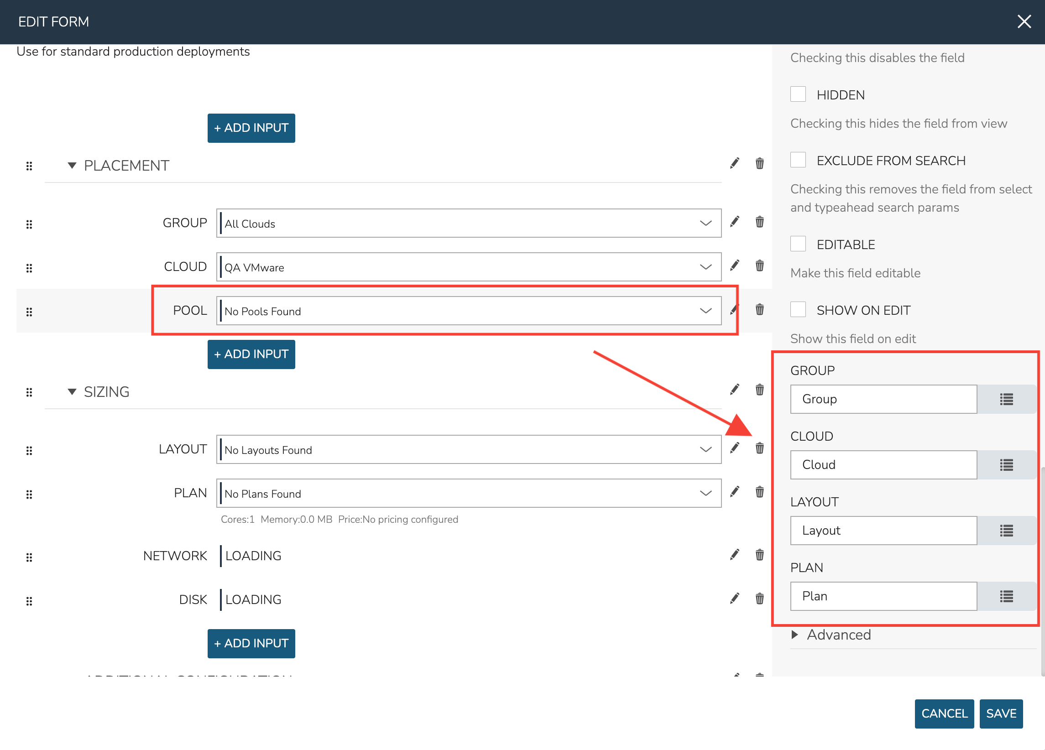Remove the POOL field using trash icon
1045x750 pixels.
click(759, 310)
